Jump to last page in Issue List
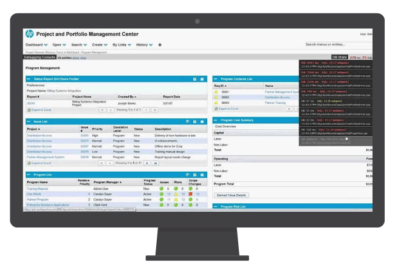 (x=156, y=163)
